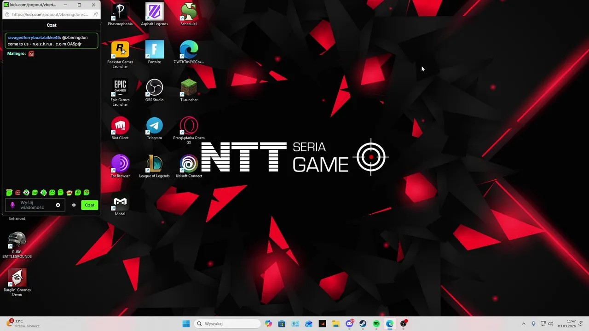Select the Schedule I desktop icon
Image resolution: width=589 pixels, height=331 pixels.
189,14
